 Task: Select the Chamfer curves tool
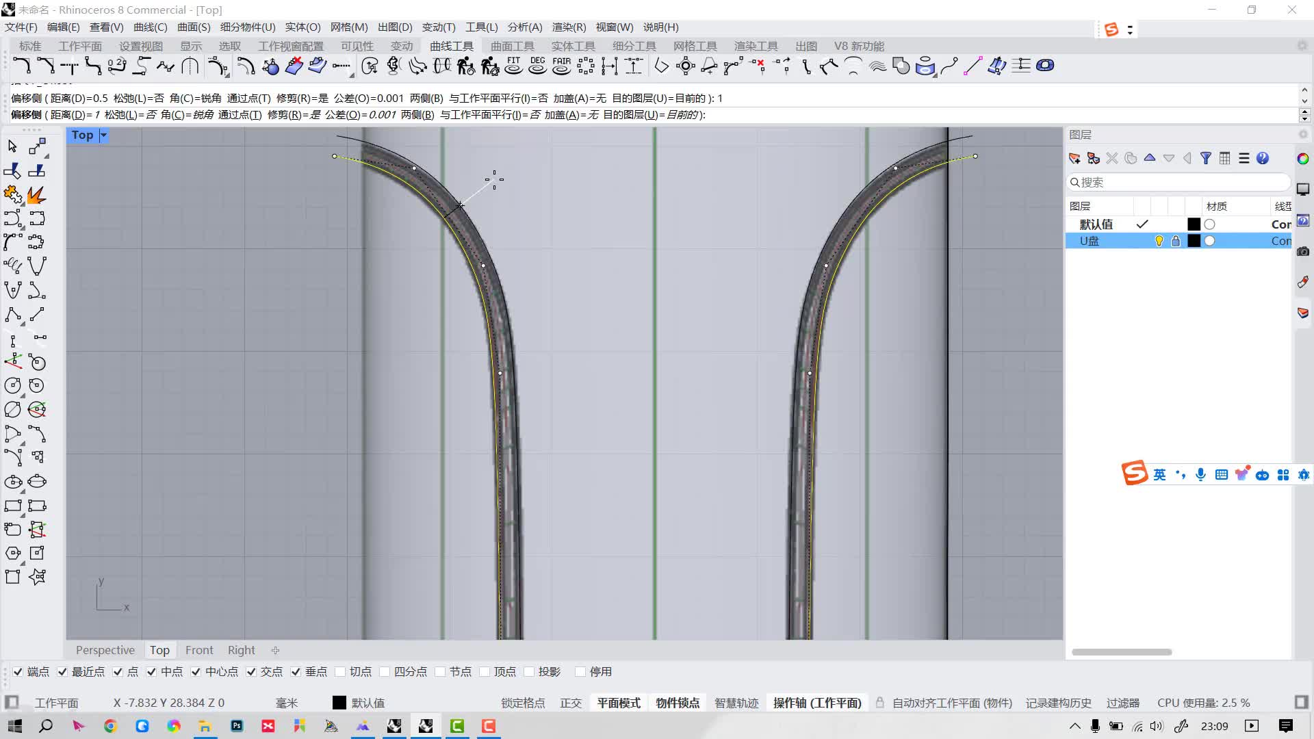(x=45, y=66)
